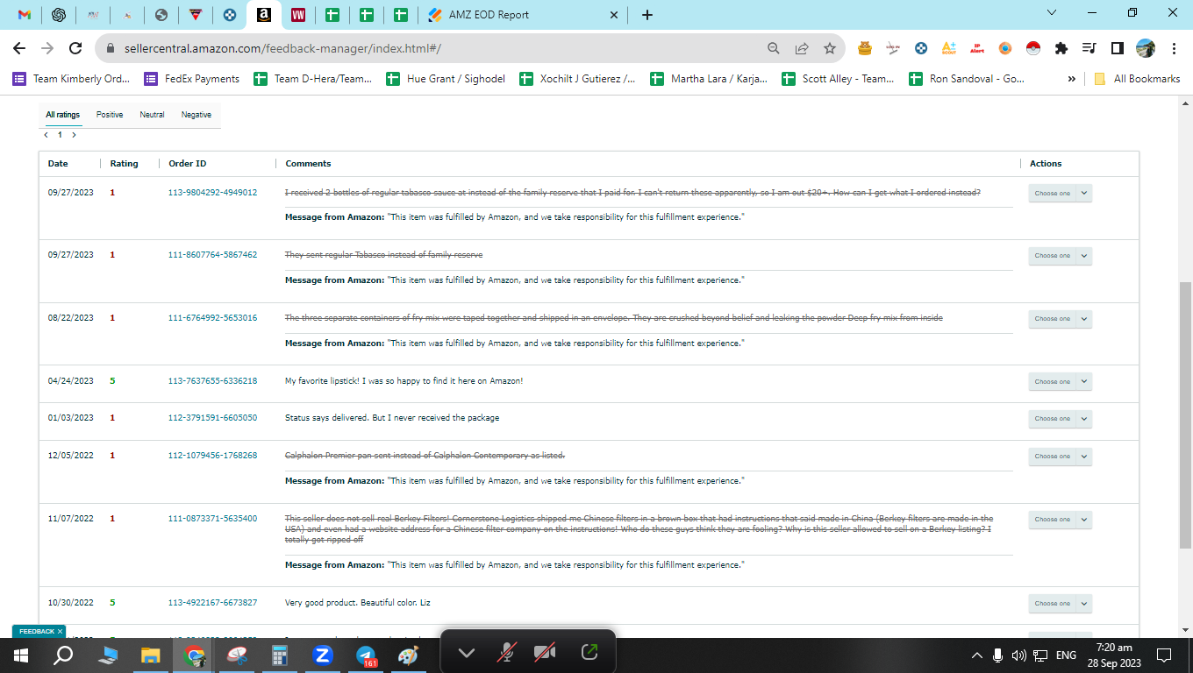The width and height of the screenshot is (1193, 673).
Task: Open order 111-6764992-5653016
Action: pyautogui.click(x=212, y=318)
